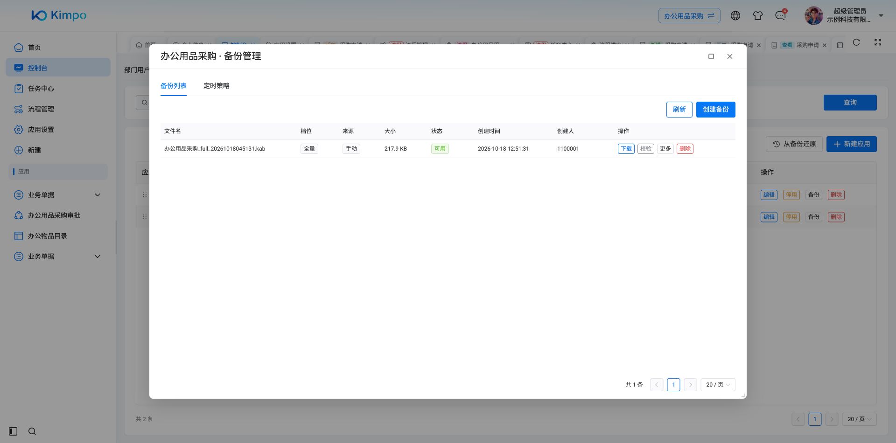Select page 1 in background pagination
The image size is (896, 443).
point(815,419)
